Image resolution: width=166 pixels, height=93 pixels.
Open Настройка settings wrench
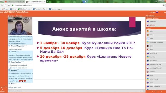point(2,91)
